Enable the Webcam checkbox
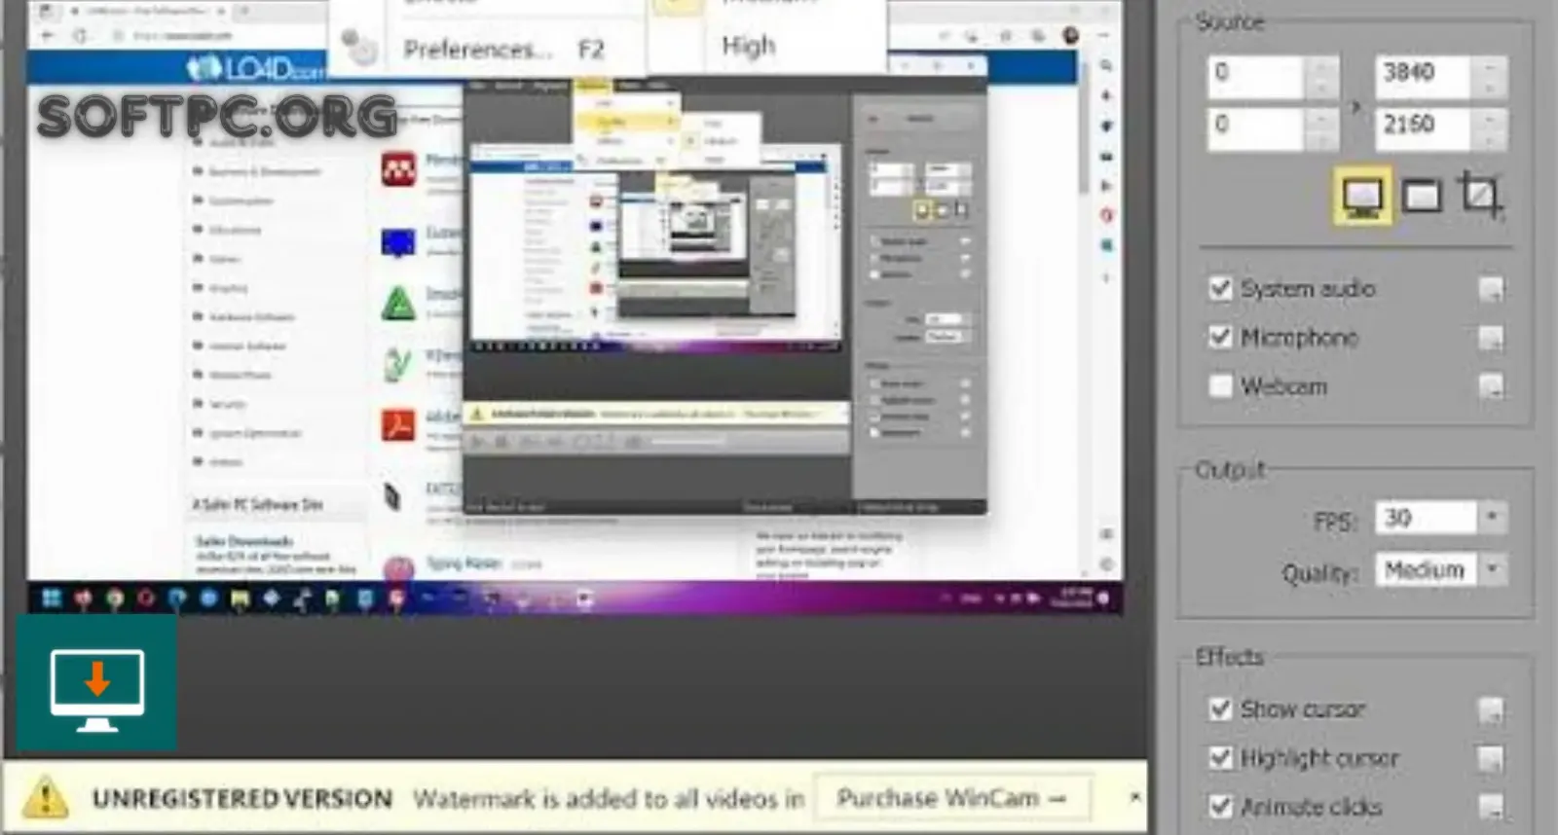The image size is (1558, 835). [x=1220, y=385]
